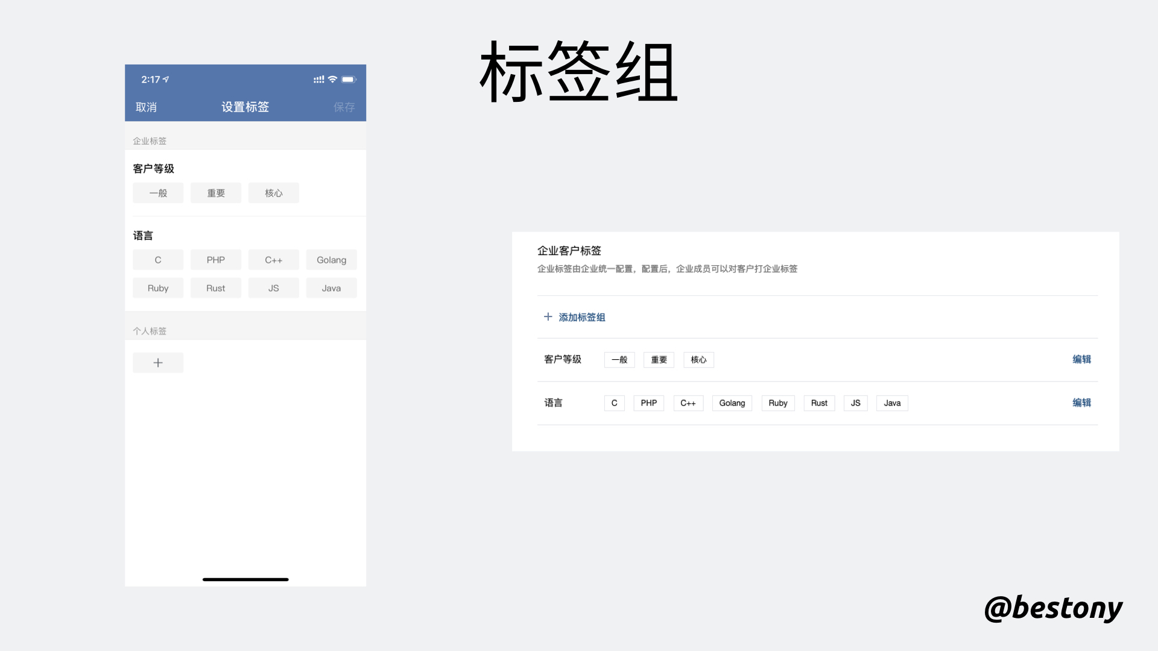Click the Rust tag in web panel
The image size is (1158, 651).
pyautogui.click(x=819, y=403)
